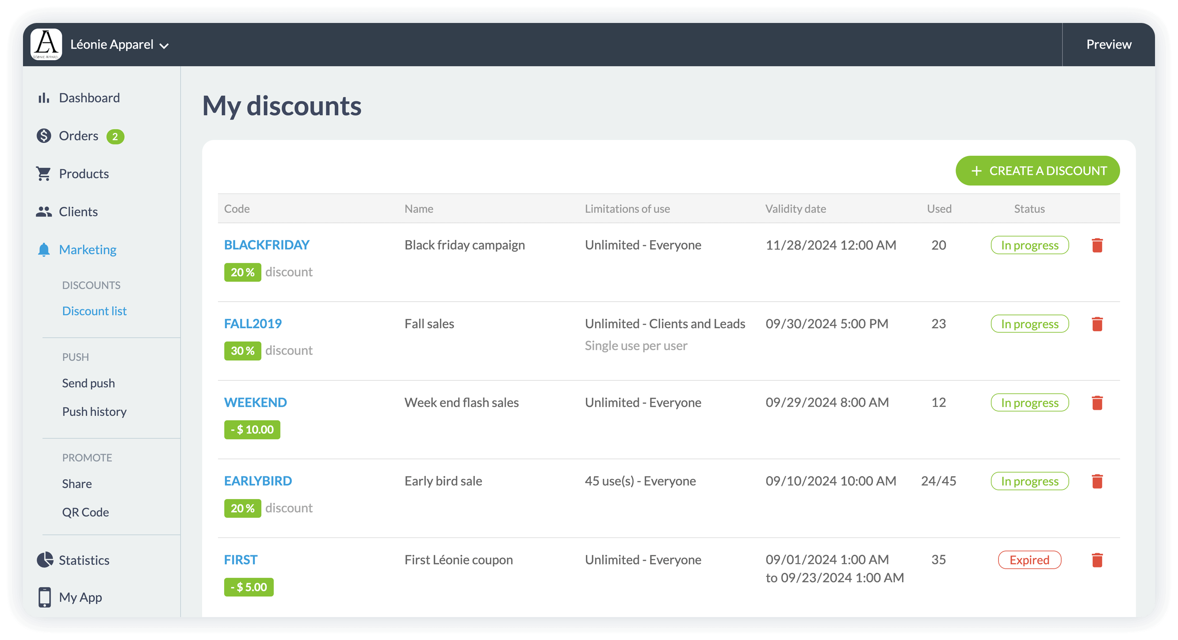Delete the expired FIRST coupon

[x=1097, y=560]
